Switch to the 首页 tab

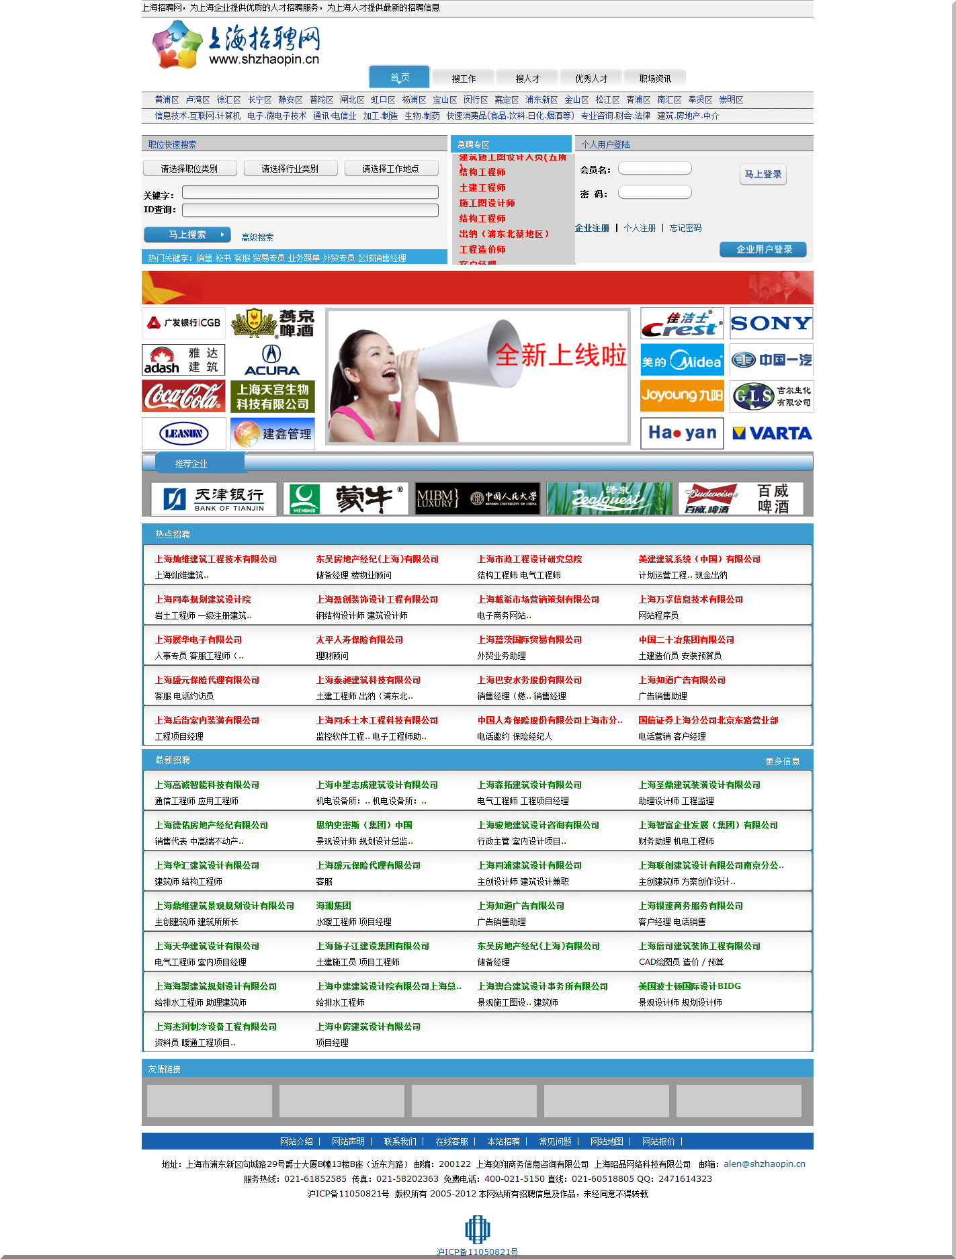tap(399, 77)
